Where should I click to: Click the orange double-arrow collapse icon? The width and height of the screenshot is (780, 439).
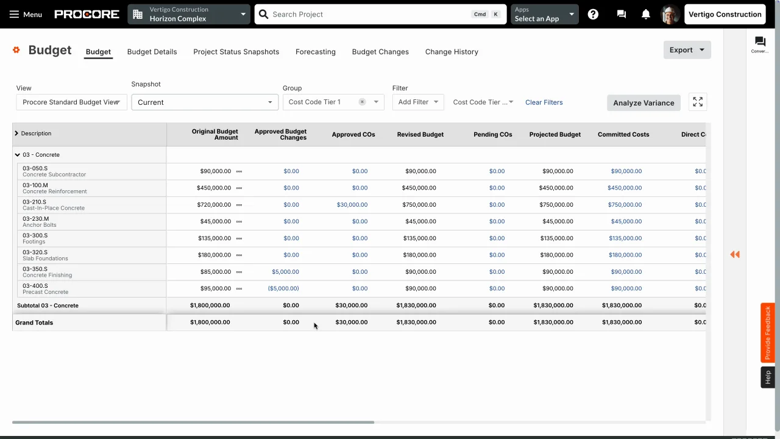click(735, 255)
